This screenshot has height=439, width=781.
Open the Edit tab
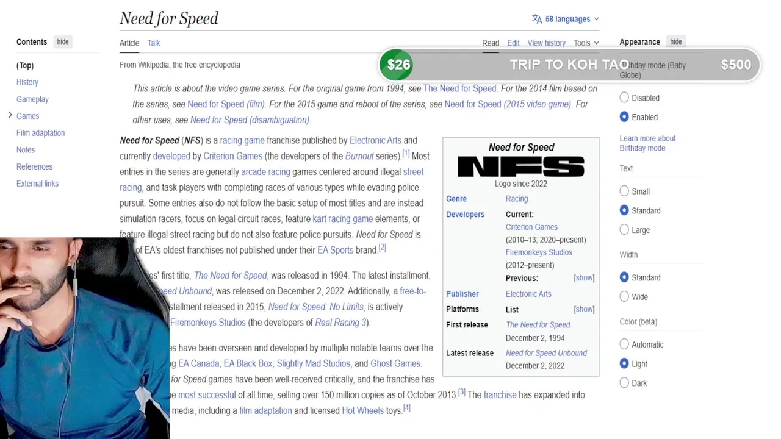pyautogui.click(x=513, y=43)
